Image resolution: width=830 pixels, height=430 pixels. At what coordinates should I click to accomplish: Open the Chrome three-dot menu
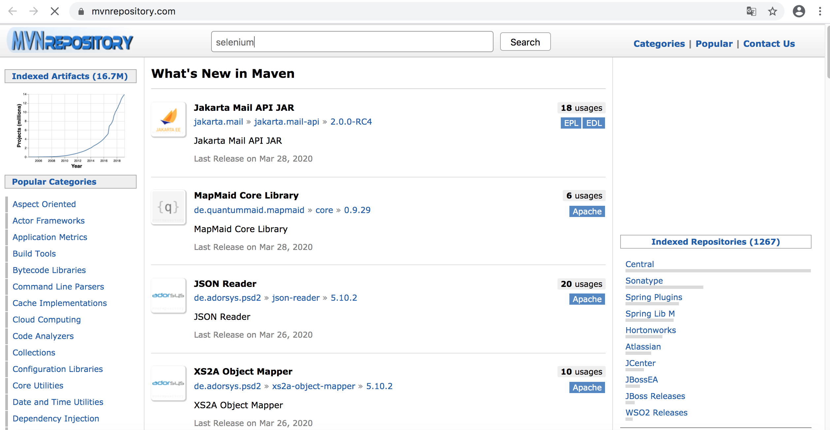pyautogui.click(x=820, y=11)
